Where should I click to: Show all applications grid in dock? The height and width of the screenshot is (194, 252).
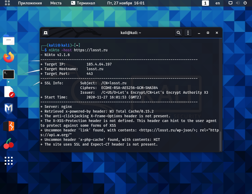9,161
